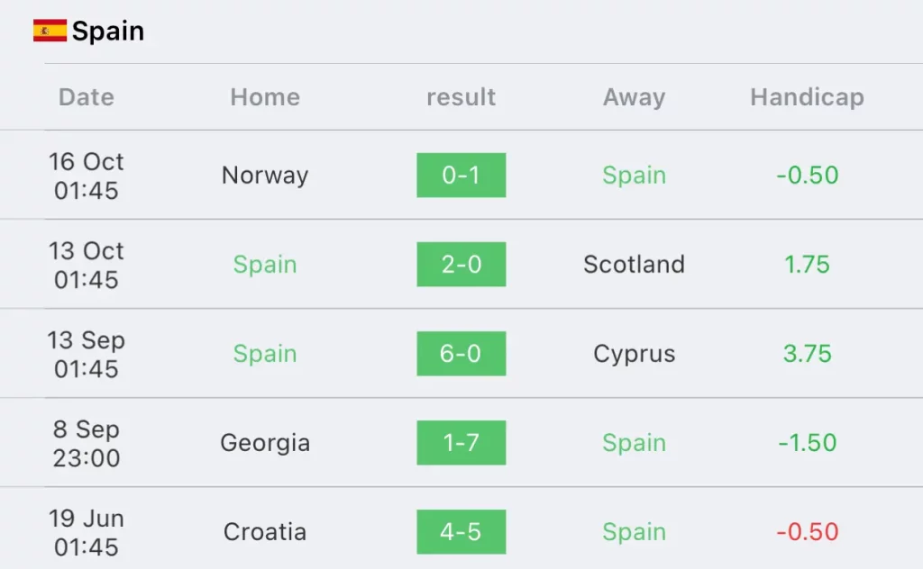923x569 pixels.
Task: Click the red -0.50 handicap value
Action: point(807,532)
